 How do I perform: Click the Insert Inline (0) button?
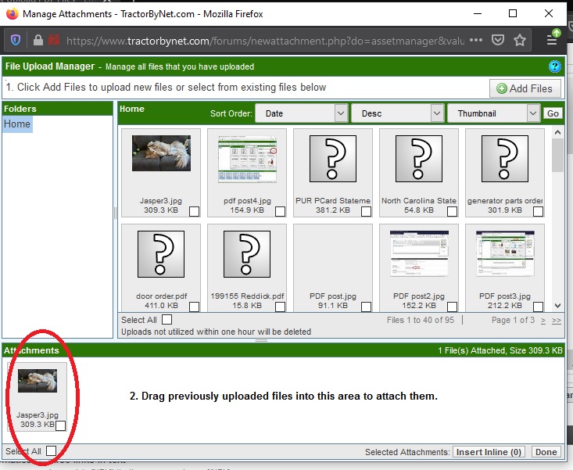(489, 452)
